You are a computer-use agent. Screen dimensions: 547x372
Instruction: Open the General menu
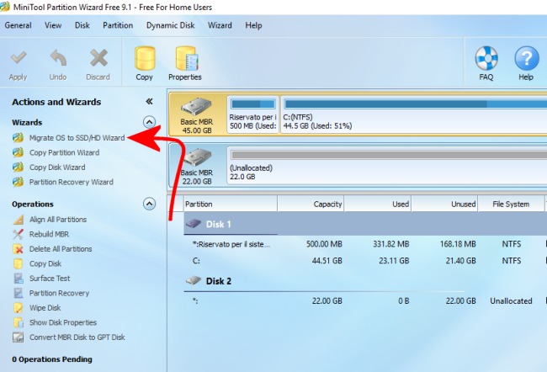coord(19,25)
